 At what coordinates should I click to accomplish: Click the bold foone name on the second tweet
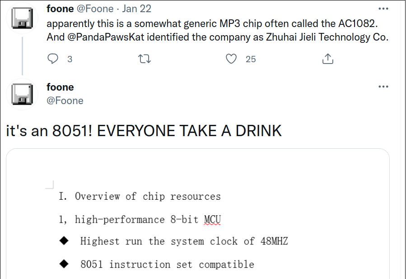tap(60, 87)
